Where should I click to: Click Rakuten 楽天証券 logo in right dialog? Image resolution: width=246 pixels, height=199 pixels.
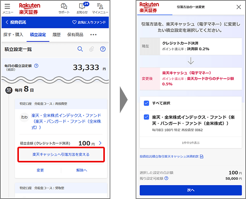149,7
